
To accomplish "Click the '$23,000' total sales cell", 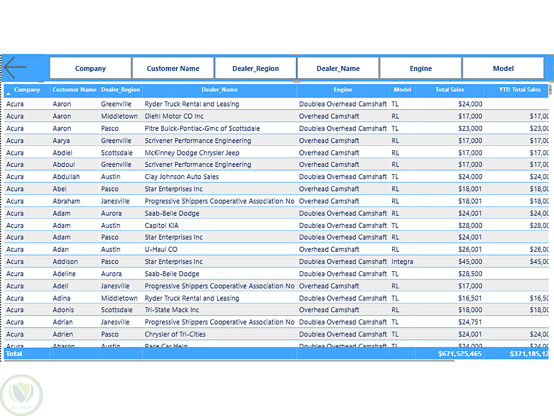I will [x=470, y=129].
